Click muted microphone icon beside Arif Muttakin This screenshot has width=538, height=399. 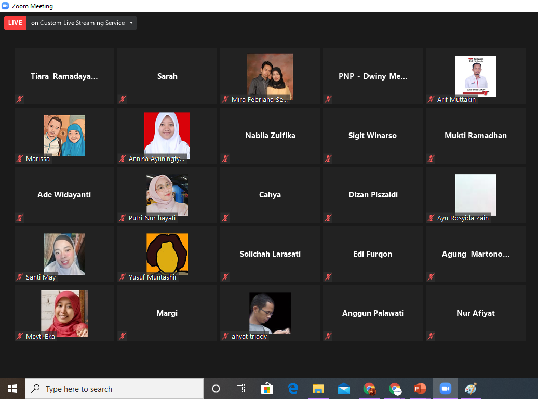tap(432, 99)
